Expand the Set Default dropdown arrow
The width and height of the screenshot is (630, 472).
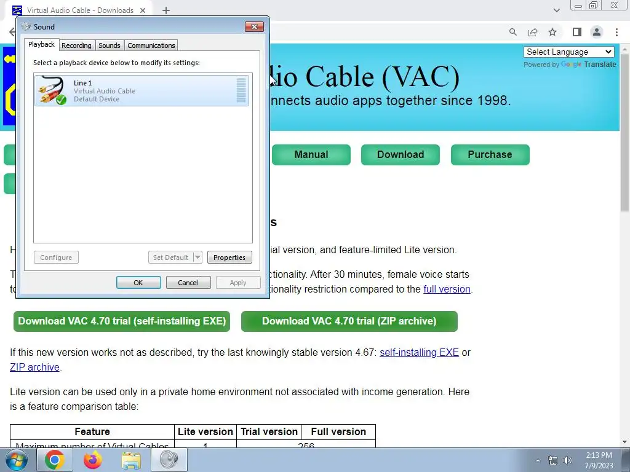[x=197, y=258]
